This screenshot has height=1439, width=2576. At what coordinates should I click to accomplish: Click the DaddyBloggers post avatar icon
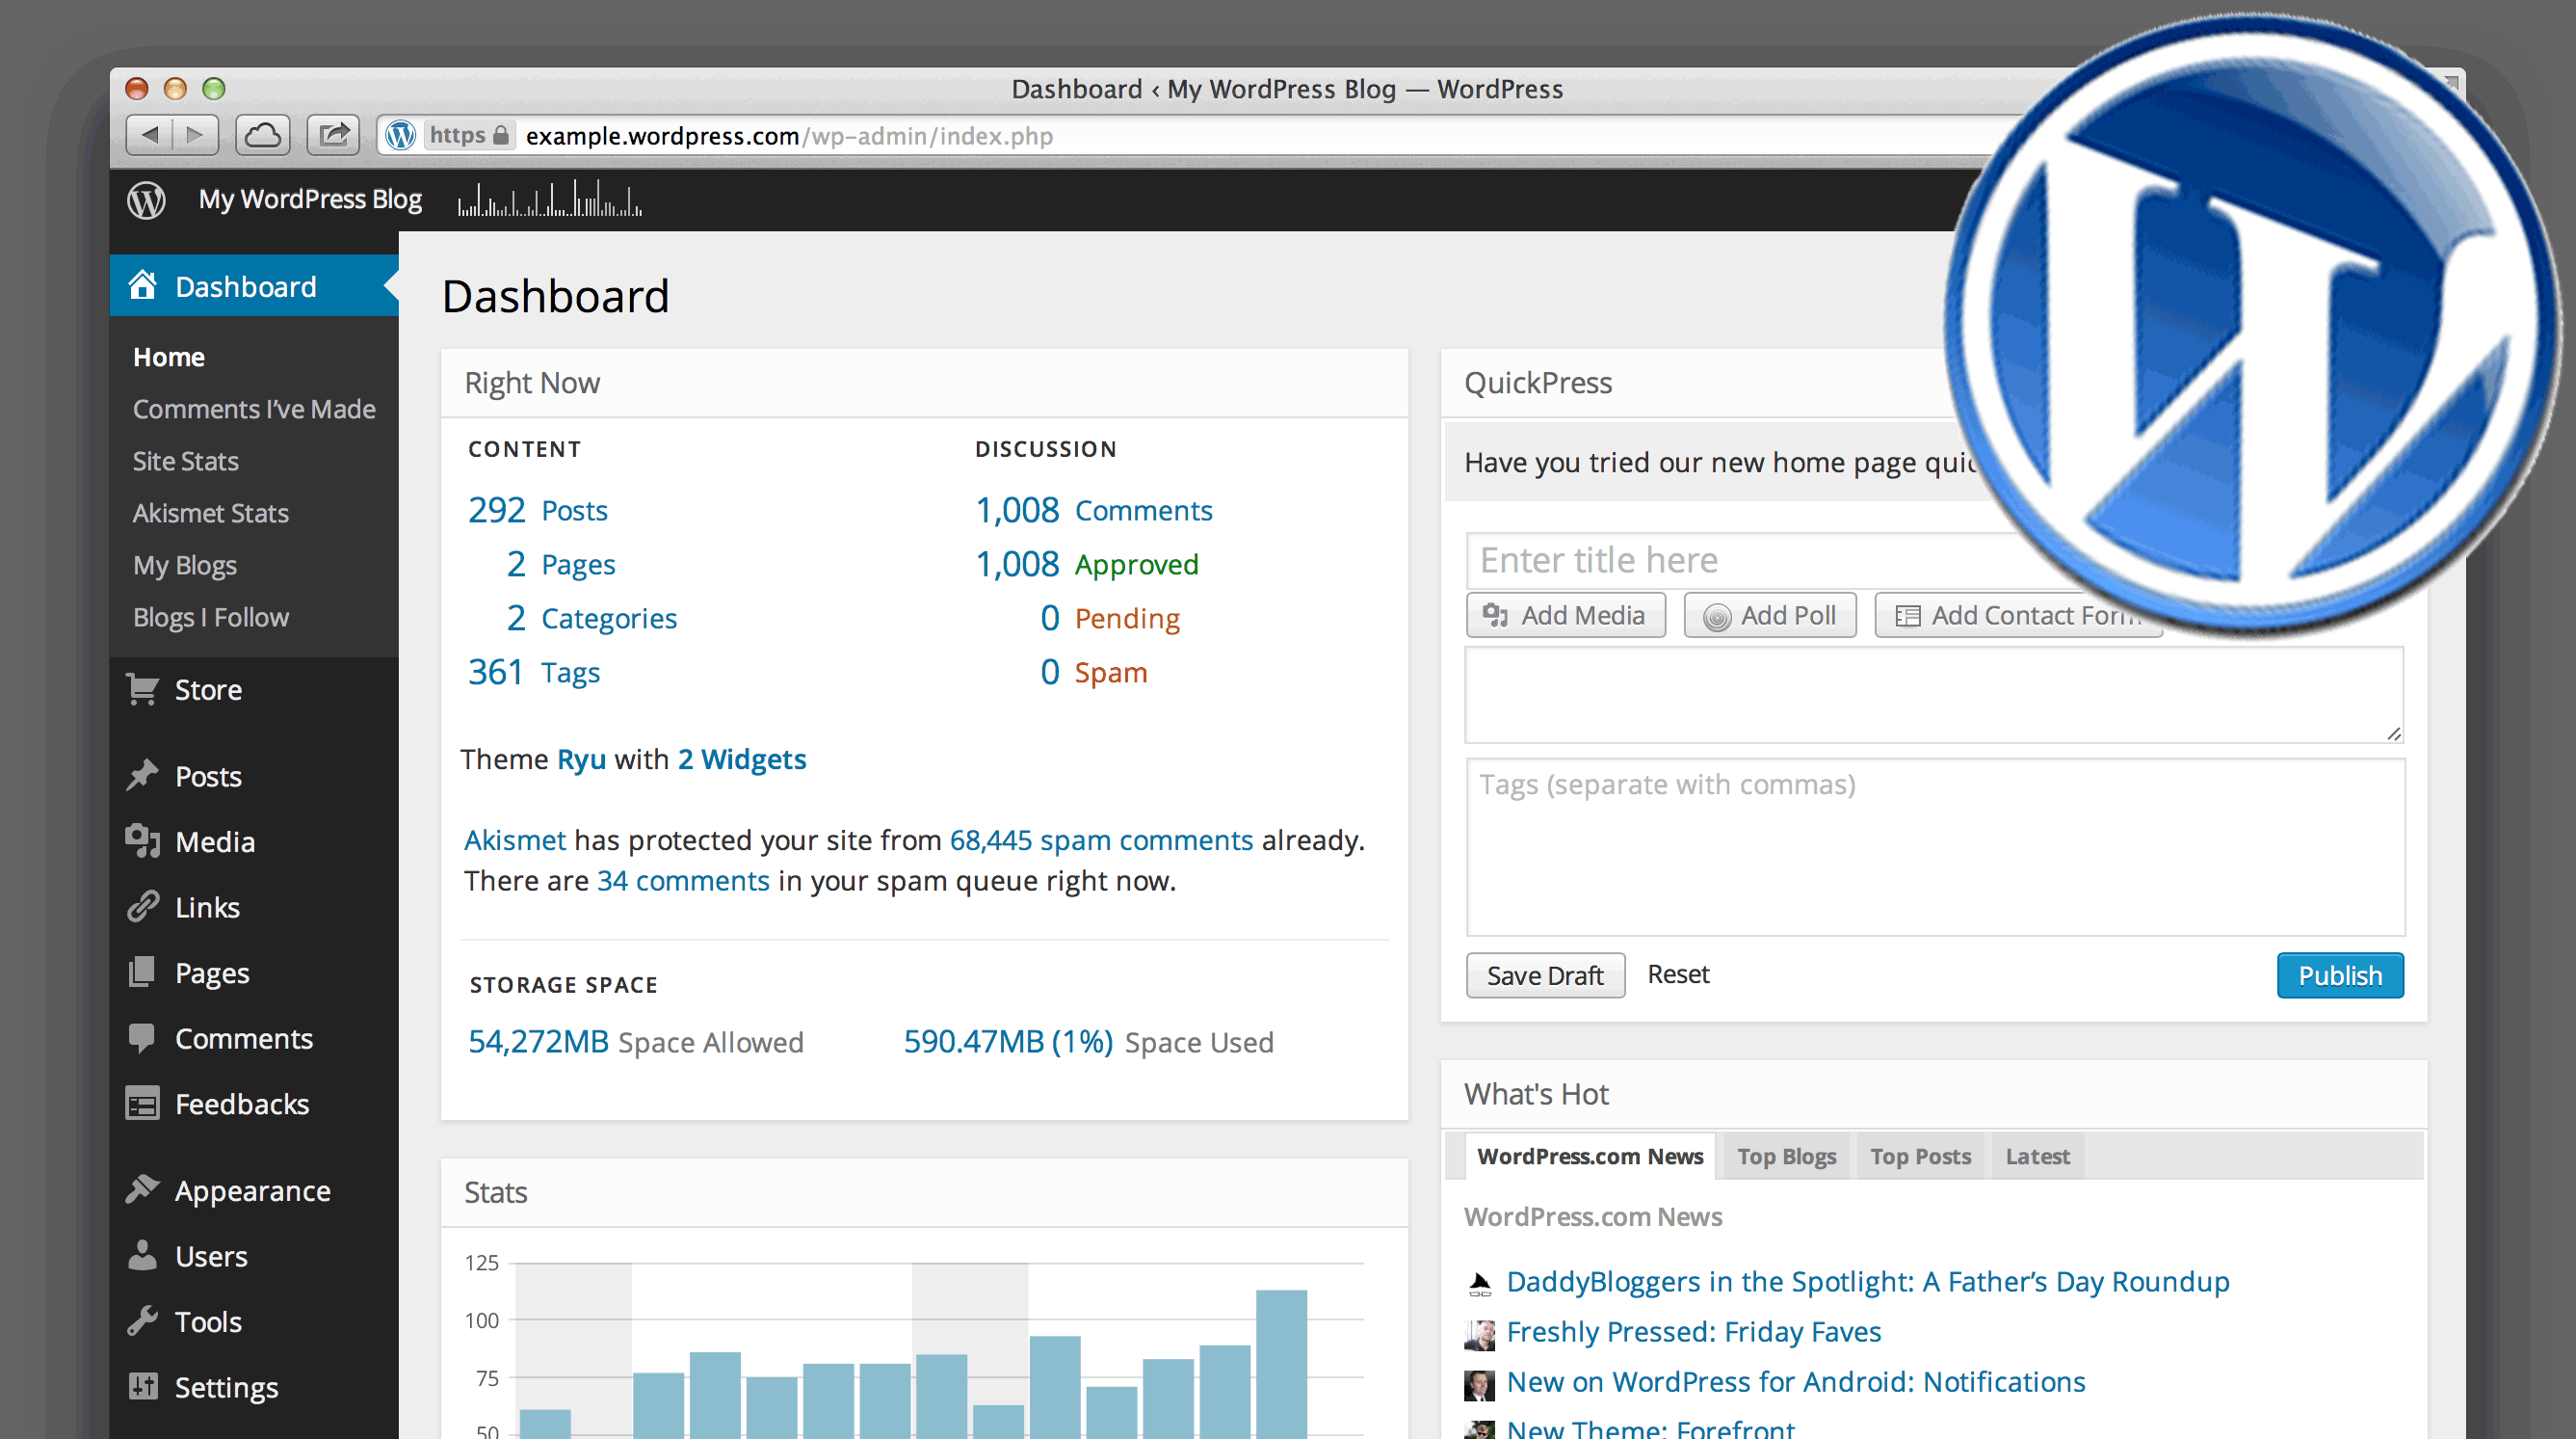coord(1479,1283)
